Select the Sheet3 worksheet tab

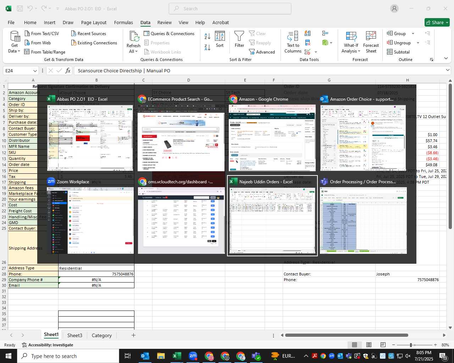pyautogui.click(x=74, y=335)
